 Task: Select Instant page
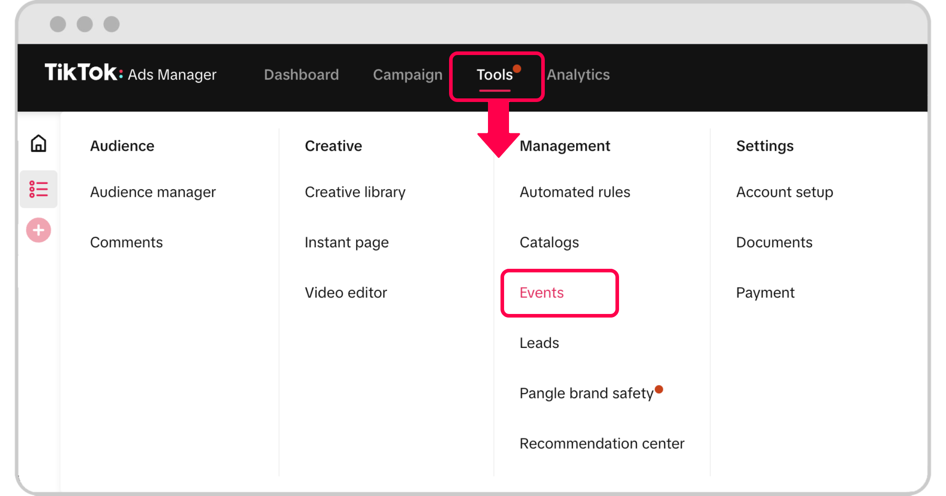347,242
